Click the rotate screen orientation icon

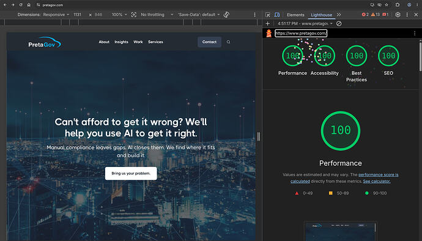tap(227, 15)
